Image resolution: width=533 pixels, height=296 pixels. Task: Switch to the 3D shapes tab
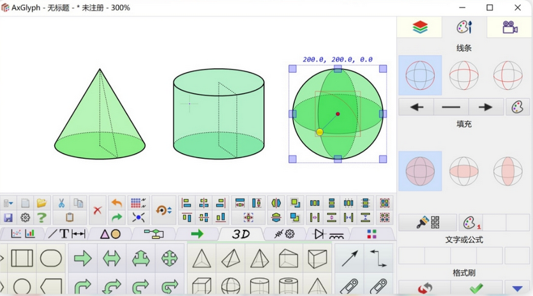pyautogui.click(x=241, y=234)
